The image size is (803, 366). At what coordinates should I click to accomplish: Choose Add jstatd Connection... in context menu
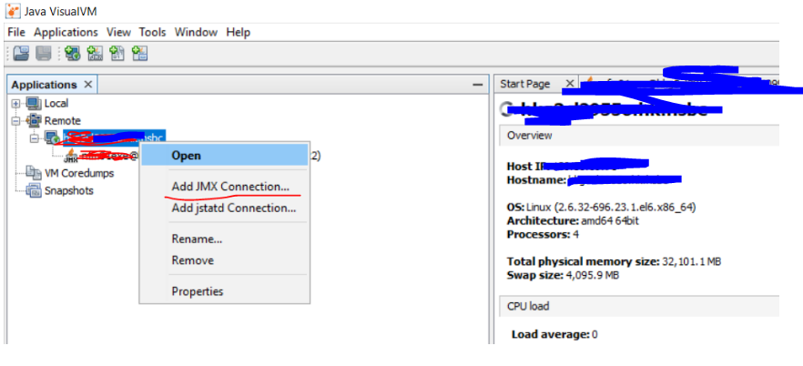(x=224, y=208)
